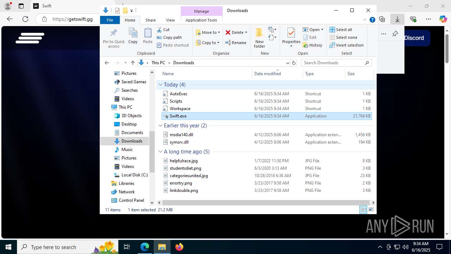Open the recent locations dropdown arrow
The height and width of the screenshot is (254, 451).
pyautogui.click(x=125, y=63)
